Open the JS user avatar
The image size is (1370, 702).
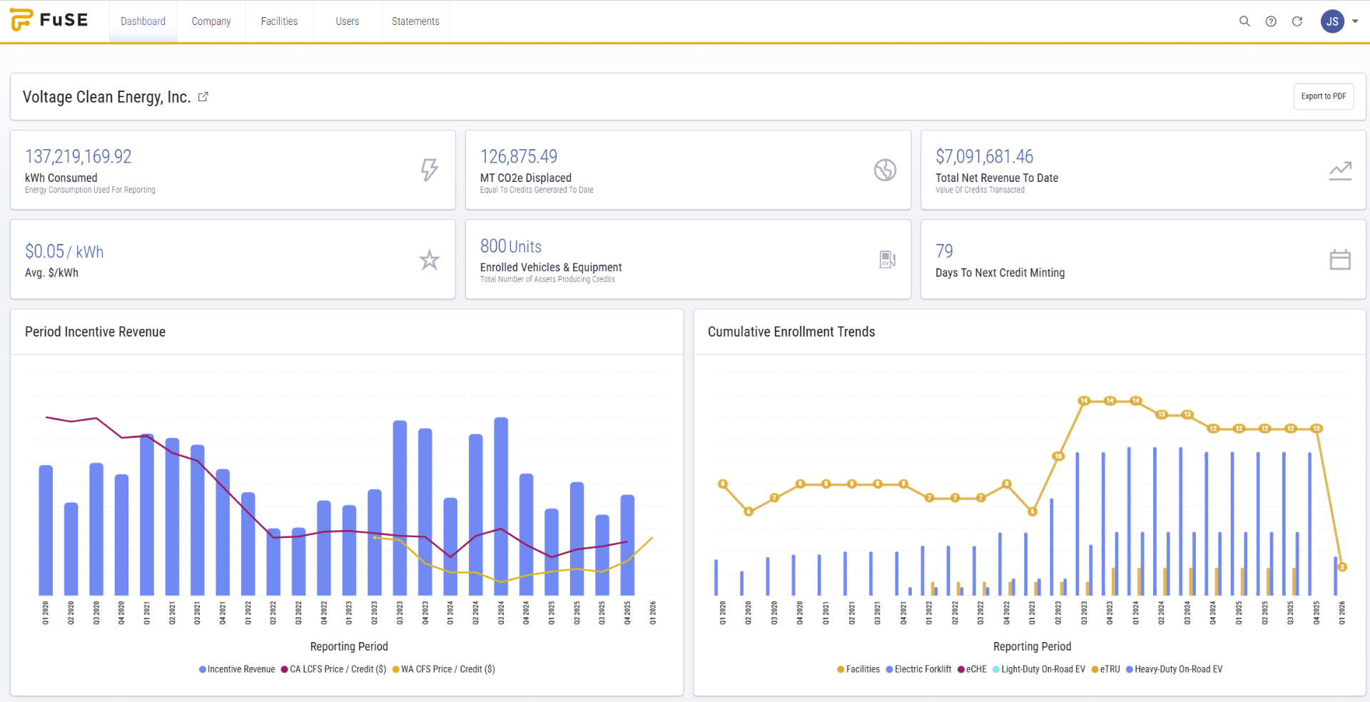[1332, 21]
